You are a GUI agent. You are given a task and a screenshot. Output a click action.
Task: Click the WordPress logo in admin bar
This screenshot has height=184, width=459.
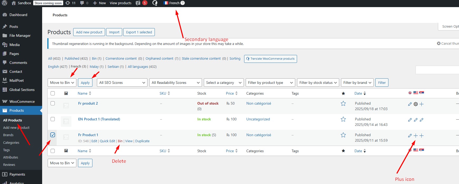pyautogui.click(x=4, y=3)
